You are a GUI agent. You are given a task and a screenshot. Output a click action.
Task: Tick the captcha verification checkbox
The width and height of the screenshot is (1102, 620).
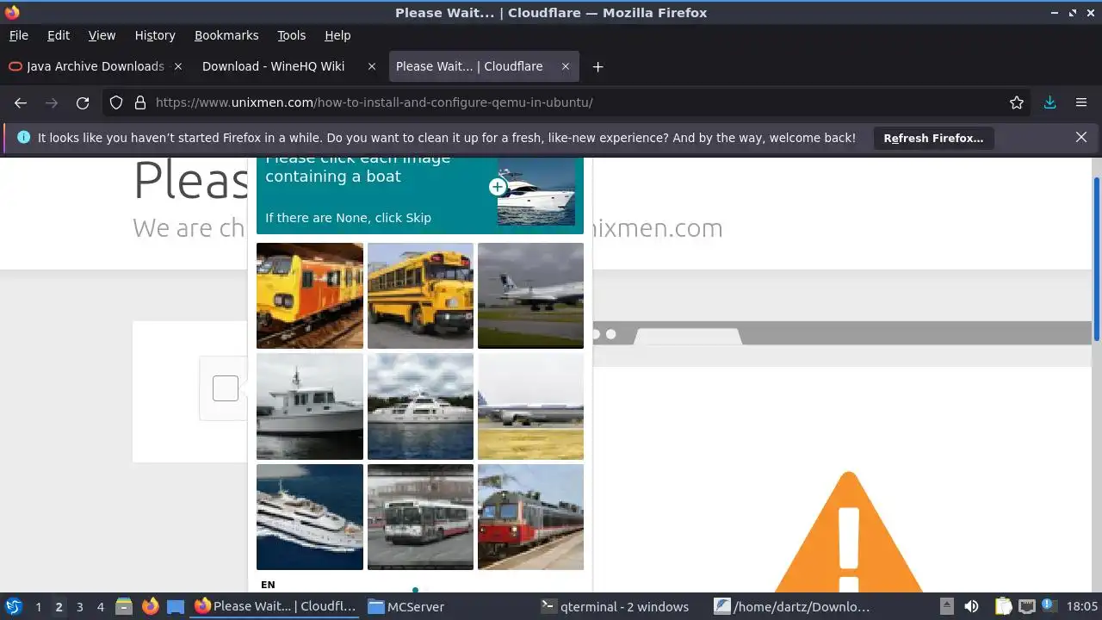point(226,388)
